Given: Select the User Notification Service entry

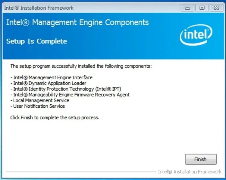Looking at the screenshot, I should tap(38, 106).
